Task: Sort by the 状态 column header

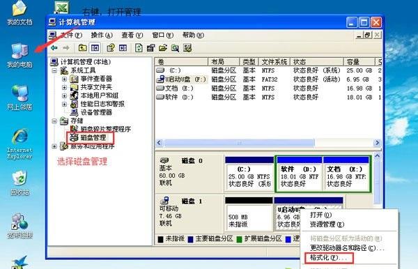Action: (317, 62)
